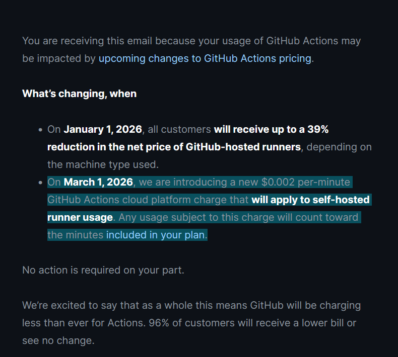Viewport: 398px width, 357px height.
Task: Click the bold "runner usage" text
Action: pos(80,217)
